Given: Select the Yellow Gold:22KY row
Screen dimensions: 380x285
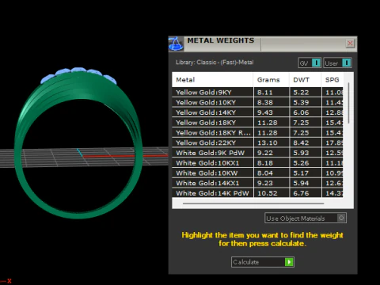Looking at the screenshot, I should click(257, 142).
